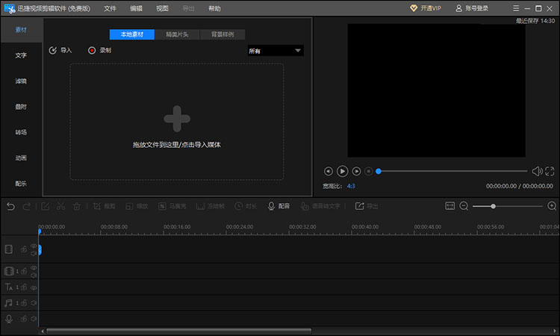Open the 转场 transition sidebar panel
The width and height of the screenshot is (560, 336).
tap(21, 132)
